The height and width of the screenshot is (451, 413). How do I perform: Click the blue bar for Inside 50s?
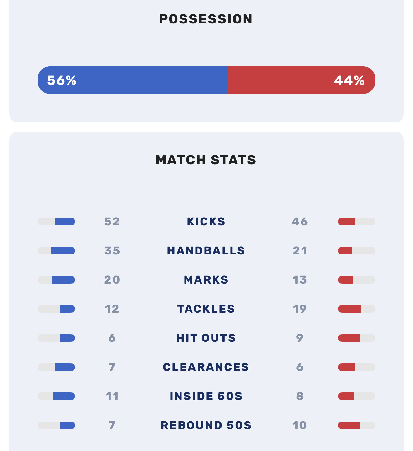coord(64,396)
